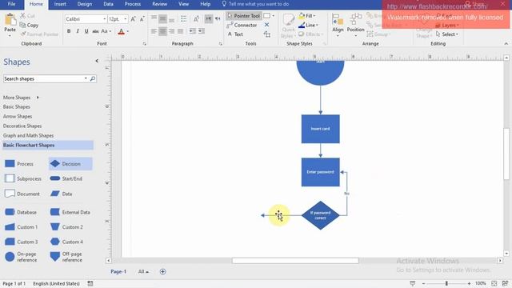The image size is (512, 288).
Task: Click the Paste icon in Clipboard group
Action: pos(10,20)
